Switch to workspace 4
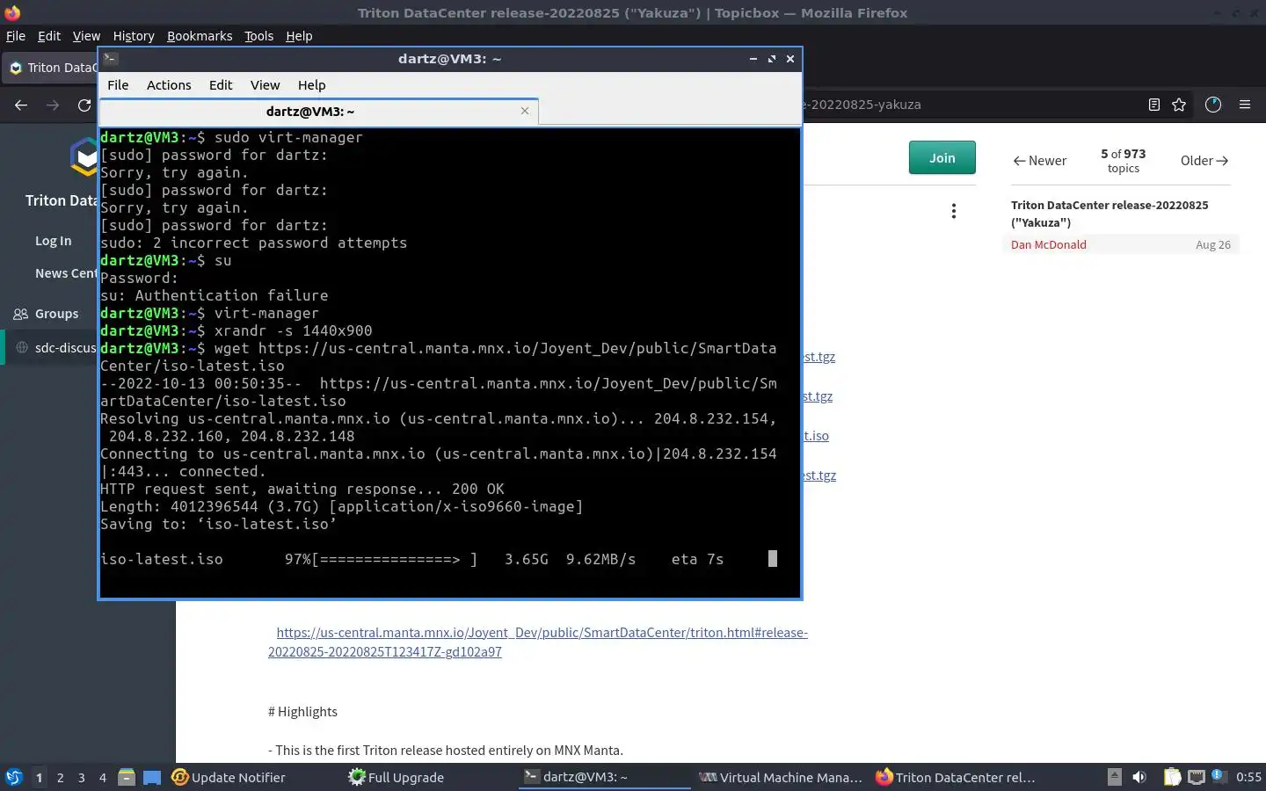 [103, 778]
